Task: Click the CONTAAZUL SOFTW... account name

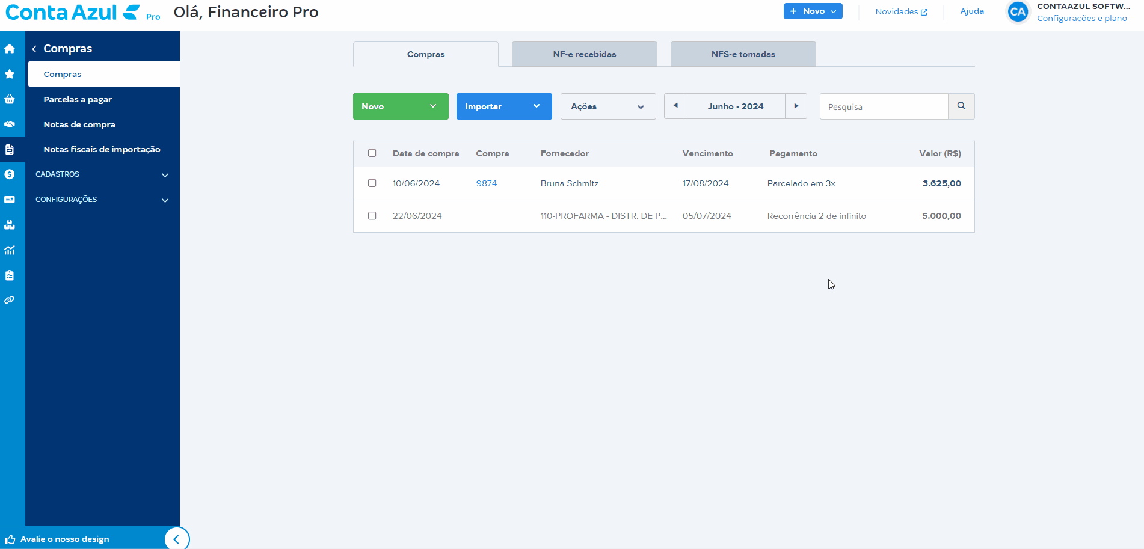Action: tap(1083, 7)
